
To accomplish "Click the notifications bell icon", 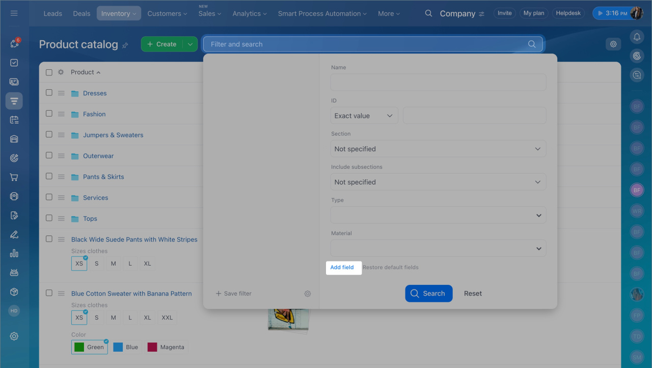I will 636,37.
